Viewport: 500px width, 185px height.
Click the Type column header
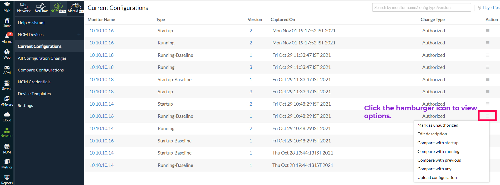tap(160, 19)
